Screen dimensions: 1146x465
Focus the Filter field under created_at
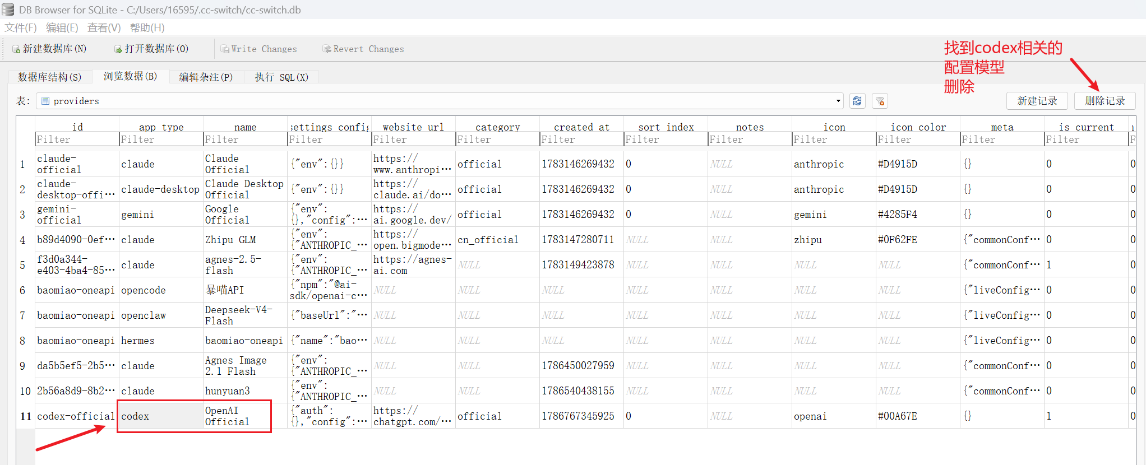tap(581, 139)
